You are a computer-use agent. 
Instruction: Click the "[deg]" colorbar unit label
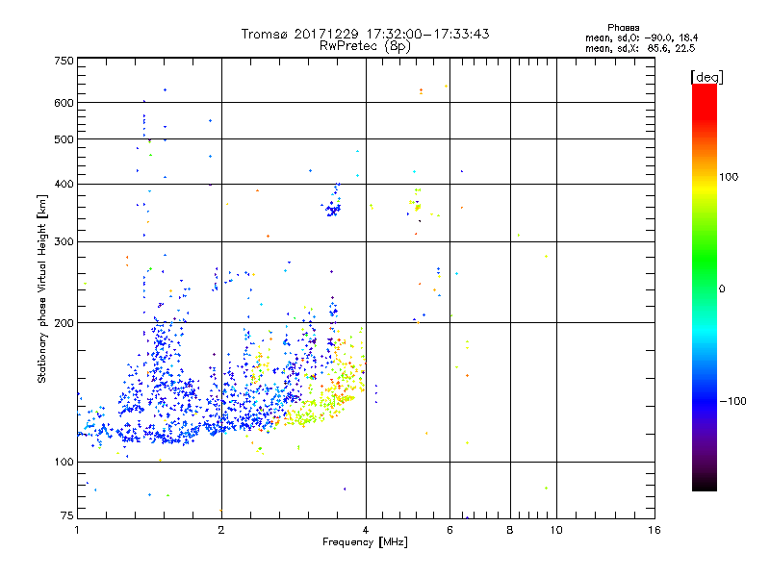[x=706, y=77]
